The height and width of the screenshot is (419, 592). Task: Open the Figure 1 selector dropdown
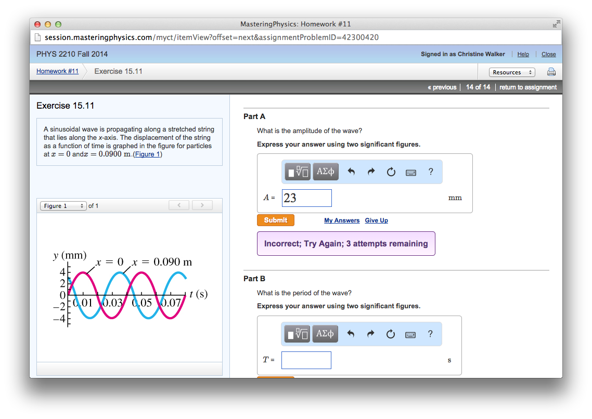62,205
